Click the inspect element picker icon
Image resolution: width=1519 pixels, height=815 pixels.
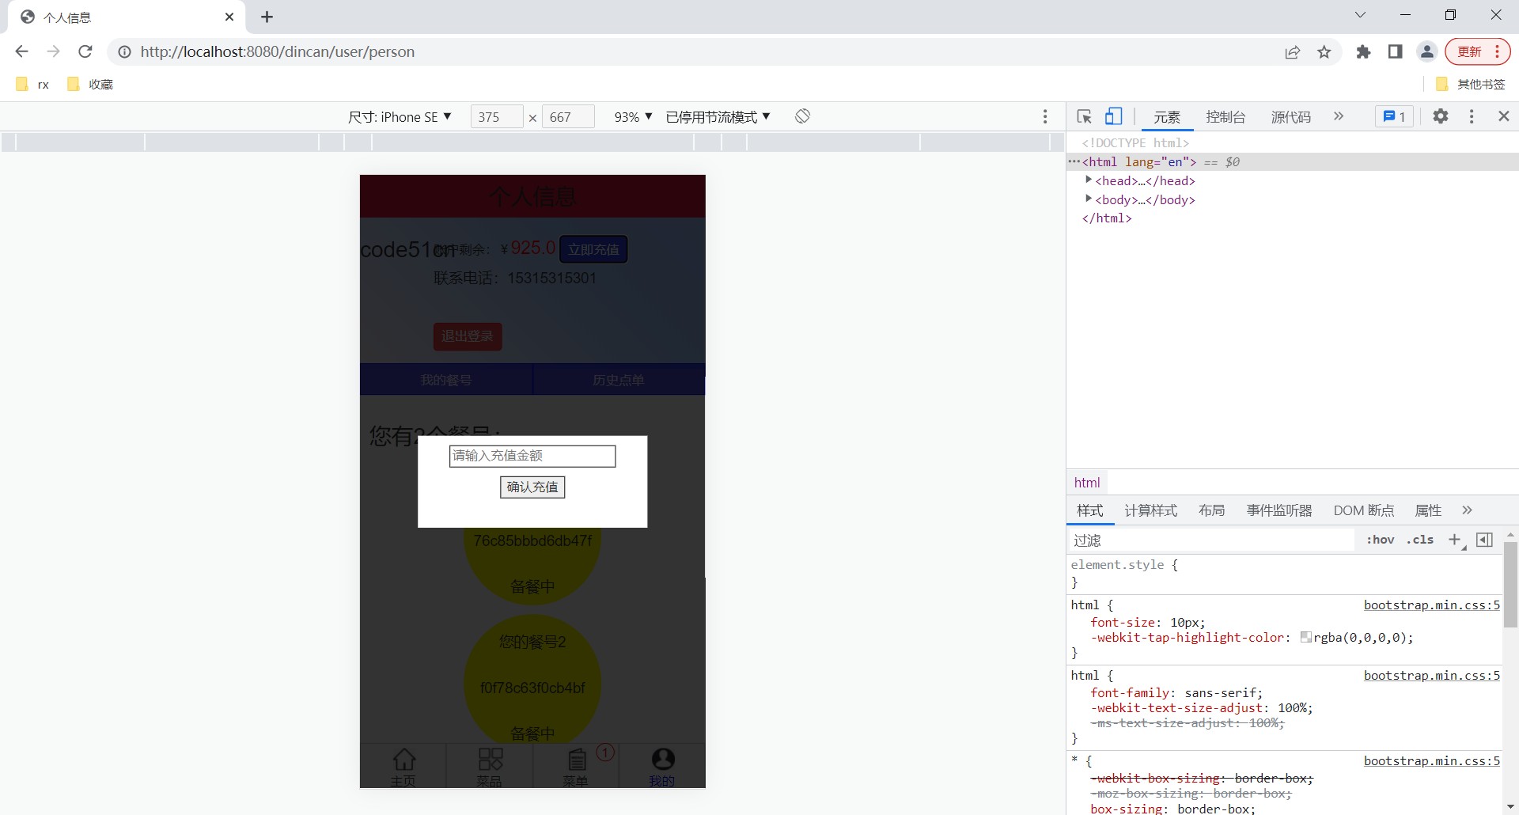click(1084, 117)
